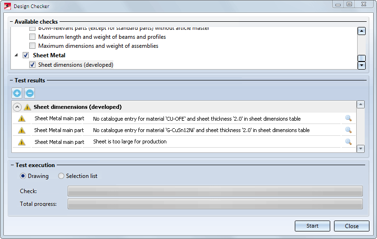Viewport: 377px width, 239px height.
Task: Click warning icon beside CU-OFE result row
Action: [x=22, y=119]
